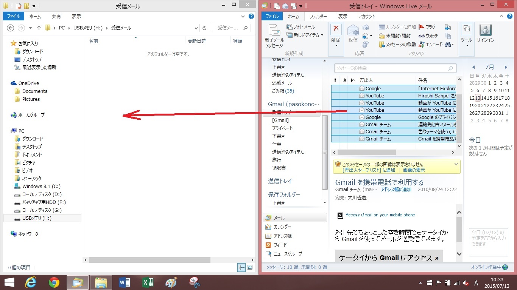Open the ファイル menu in Windows Live Mail
Screen dimensions: 517x290
click(x=272, y=16)
